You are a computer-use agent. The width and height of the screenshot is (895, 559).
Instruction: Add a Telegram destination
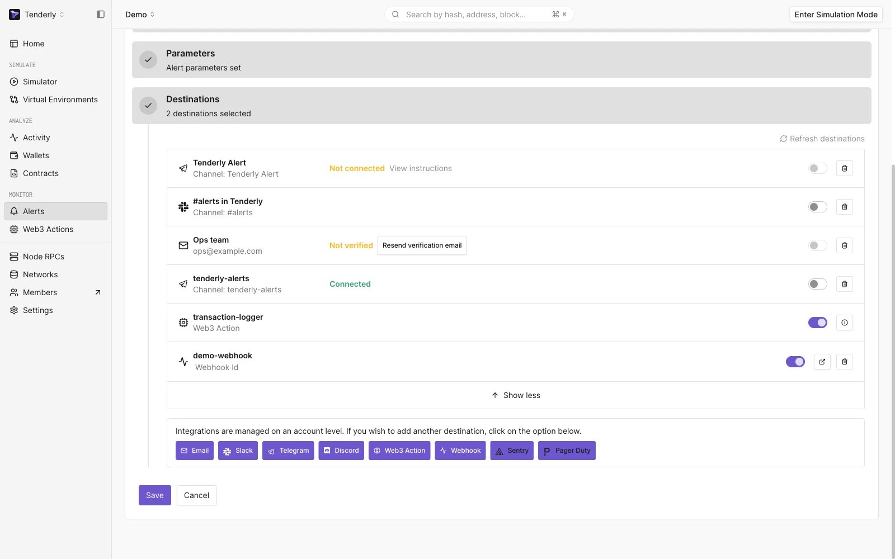click(288, 451)
